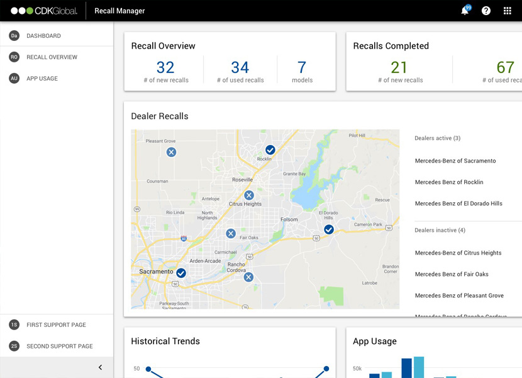The height and width of the screenshot is (378, 522).
Task: Click the Dealers inactive (4) heading
Action: [440, 230]
